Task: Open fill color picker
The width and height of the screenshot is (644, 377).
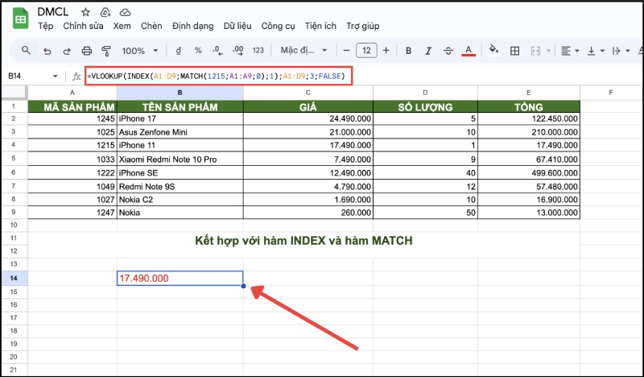Action: pos(494,50)
